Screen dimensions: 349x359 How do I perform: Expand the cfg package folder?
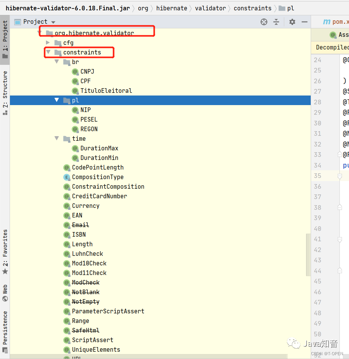point(48,42)
